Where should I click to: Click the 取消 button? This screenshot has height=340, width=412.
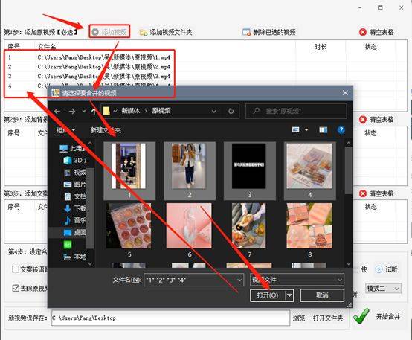coord(322,295)
